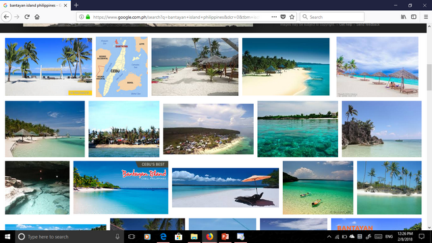The width and height of the screenshot is (432, 243).
Task: Open the orange umbrella lounger image
Action: 225,188
